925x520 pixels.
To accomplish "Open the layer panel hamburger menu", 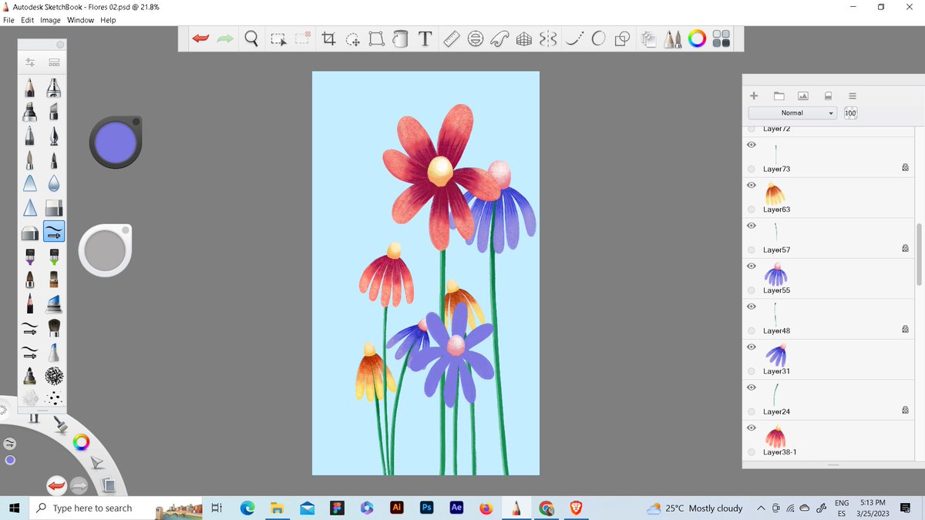I will click(x=852, y=96).
